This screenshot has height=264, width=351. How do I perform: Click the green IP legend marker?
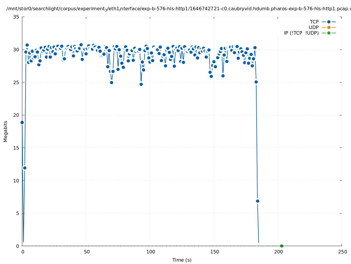[329, 33]
